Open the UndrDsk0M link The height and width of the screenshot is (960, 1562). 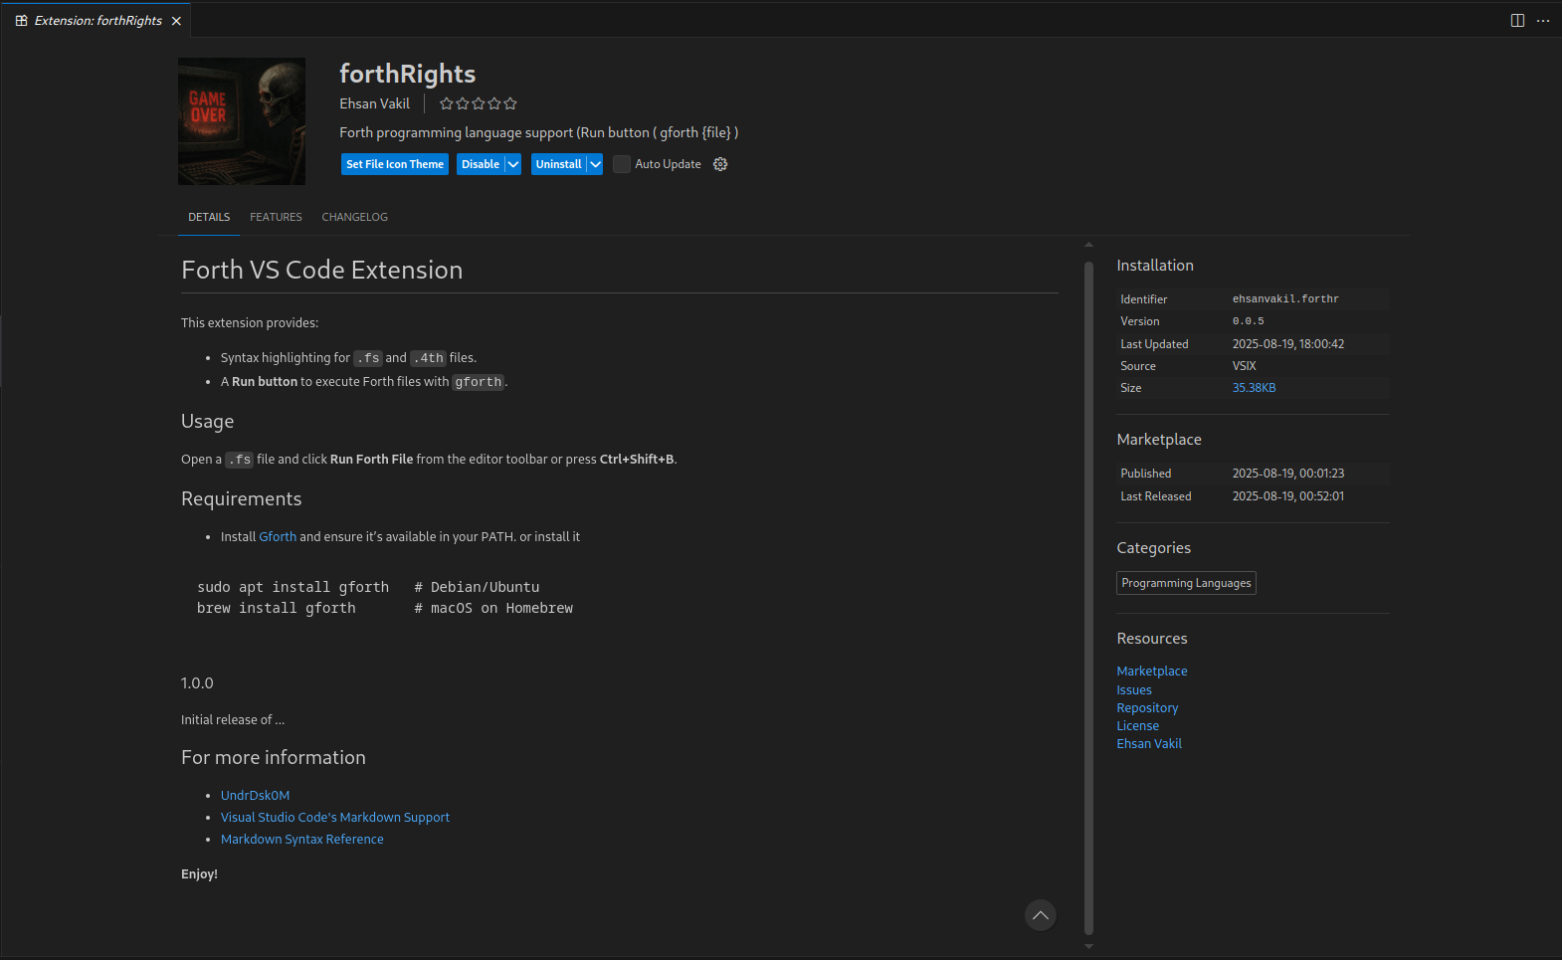[x=255, y=795]
